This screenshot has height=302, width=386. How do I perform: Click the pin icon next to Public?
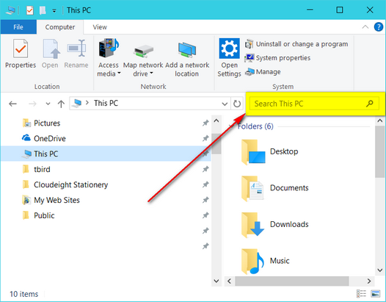(205, 215)
